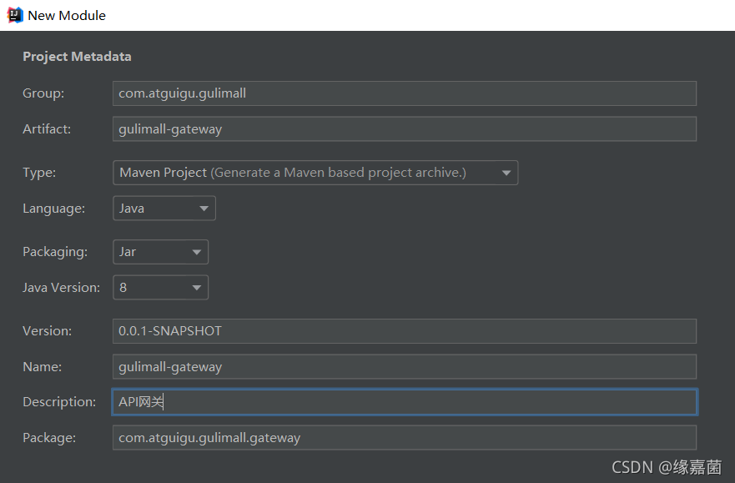Click the Project Metadata heading
The image size is (735, 483).
tap(77, 56)
